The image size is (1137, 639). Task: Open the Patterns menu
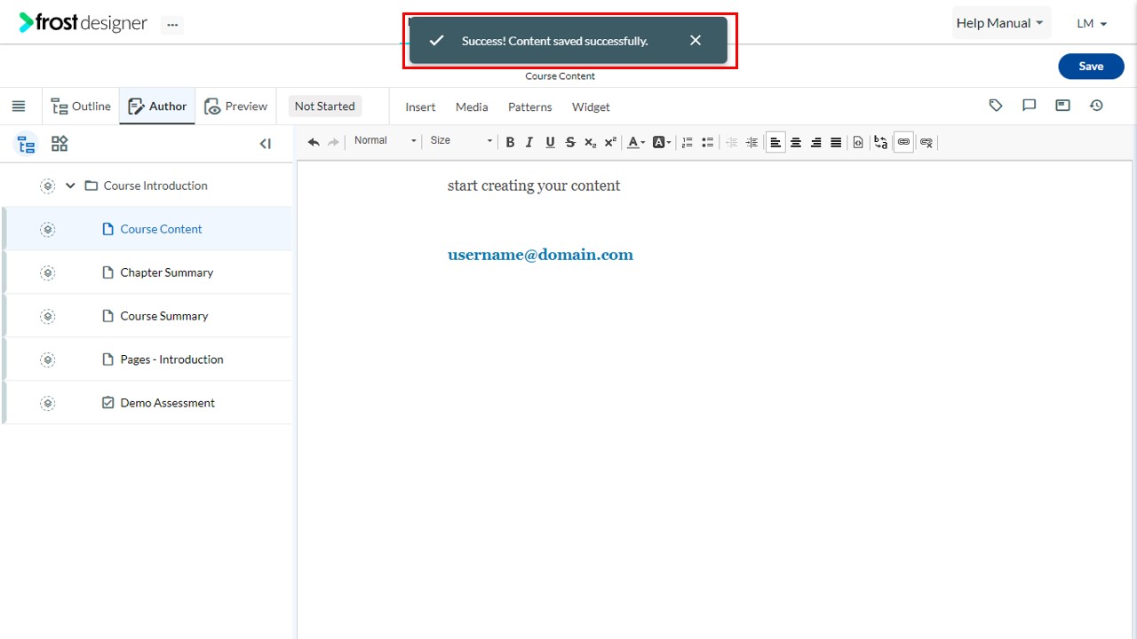tap(530, 106)
